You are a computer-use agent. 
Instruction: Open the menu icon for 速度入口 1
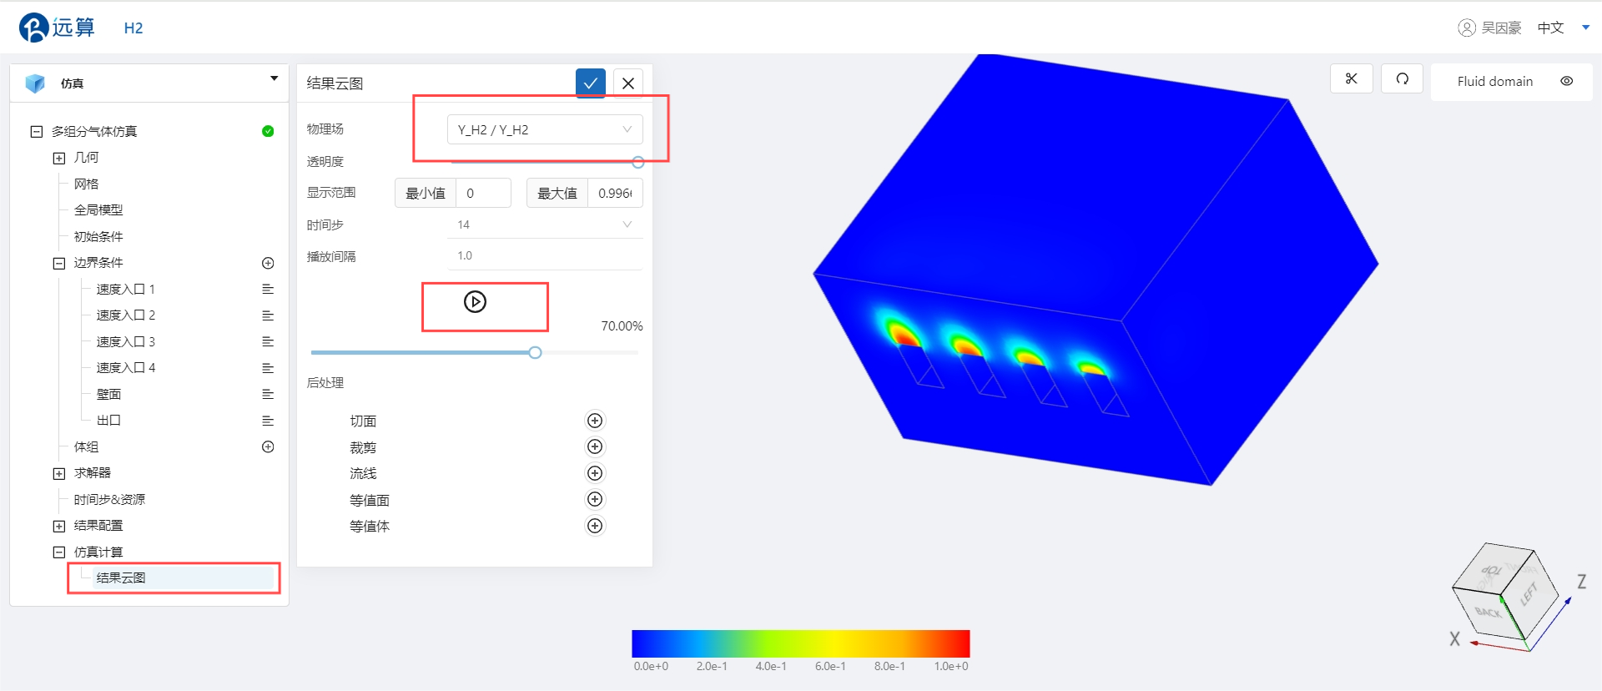(268, 289)
